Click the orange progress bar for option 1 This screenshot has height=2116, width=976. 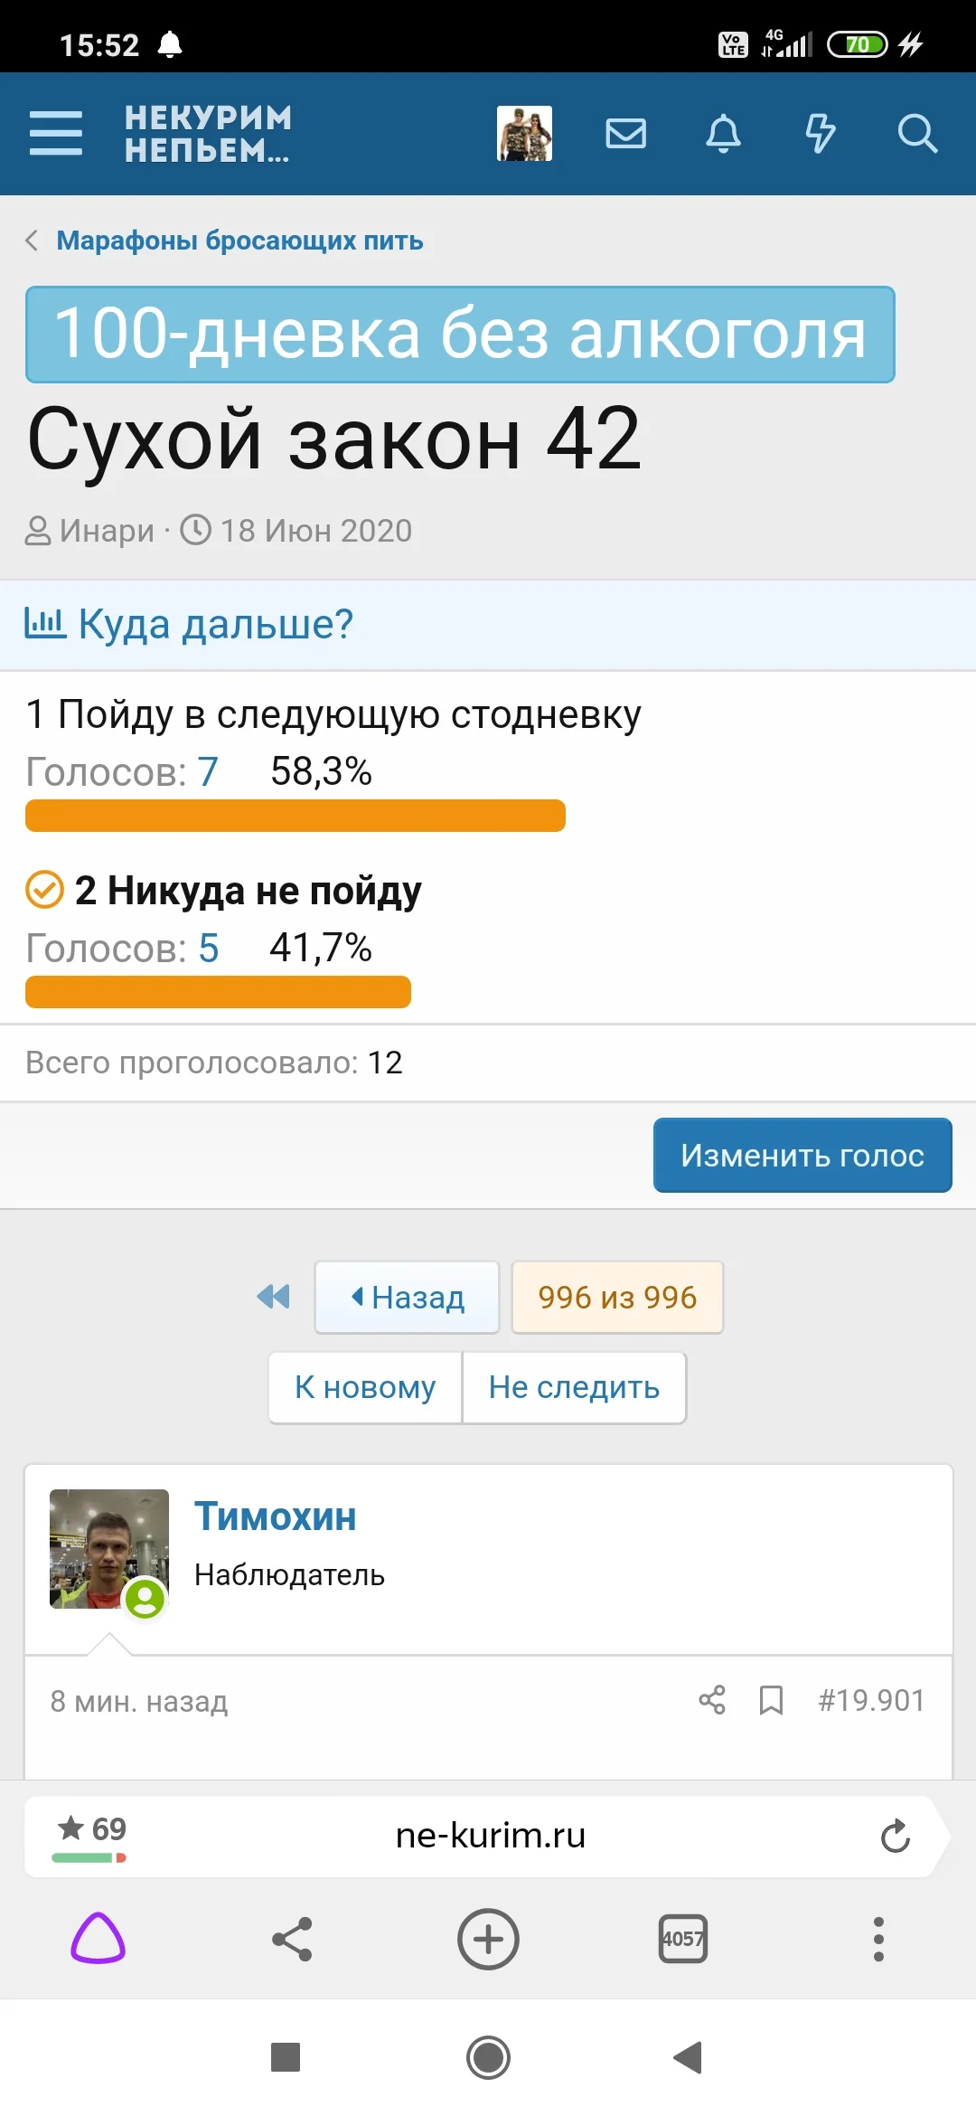pos(295,816)
